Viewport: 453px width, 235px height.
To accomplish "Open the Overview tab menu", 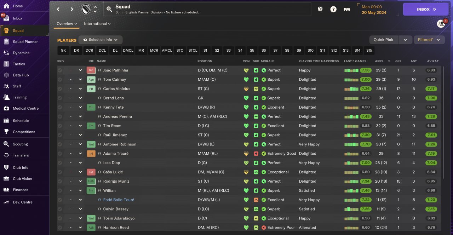I will pyautogui.click(x=67, y=24).
